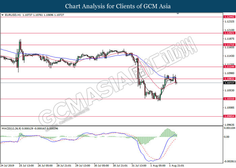Click the MACD axis value 0.001104

[230, 128]
